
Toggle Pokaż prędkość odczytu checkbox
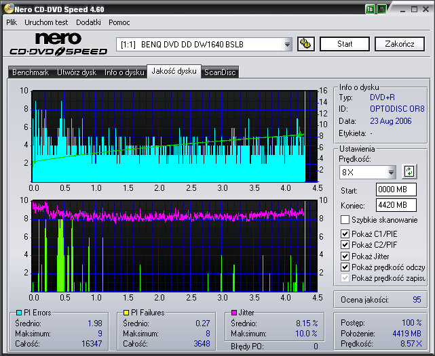pos(345,267)
